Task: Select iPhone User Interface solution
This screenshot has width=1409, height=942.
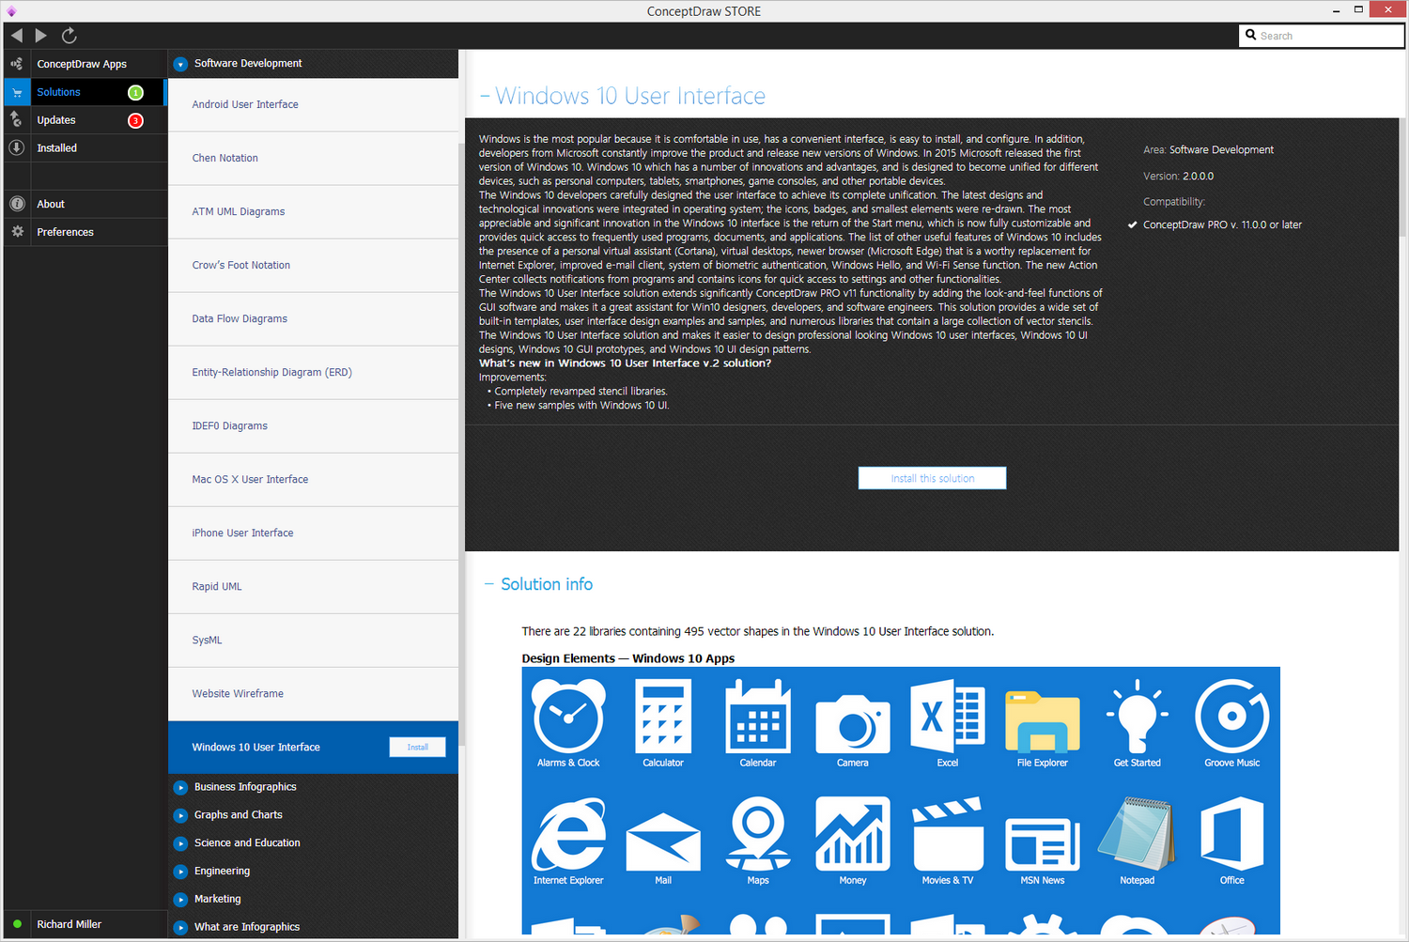Action: 313,533
